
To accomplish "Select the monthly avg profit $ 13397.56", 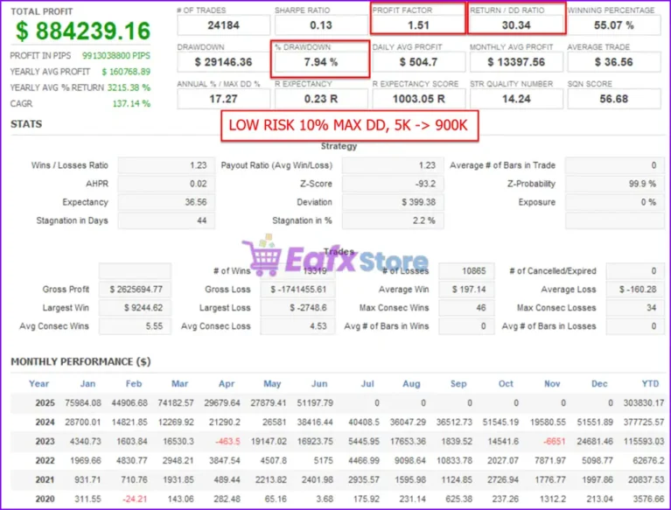I will click(x=516, y=62).
